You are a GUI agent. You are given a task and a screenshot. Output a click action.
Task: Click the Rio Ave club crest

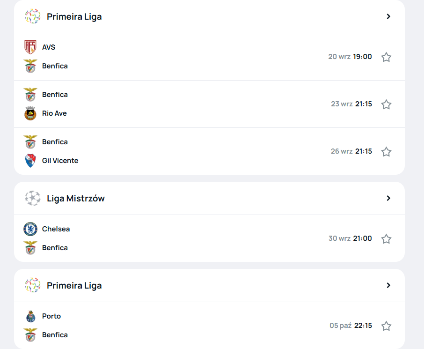point(30,113)
